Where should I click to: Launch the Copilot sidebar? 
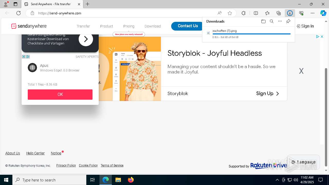(323, 13)
